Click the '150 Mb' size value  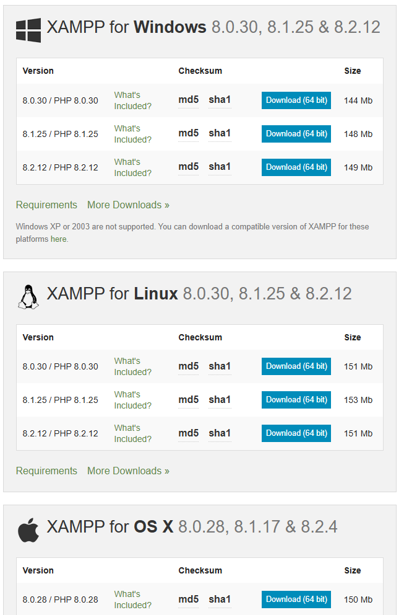358,600
